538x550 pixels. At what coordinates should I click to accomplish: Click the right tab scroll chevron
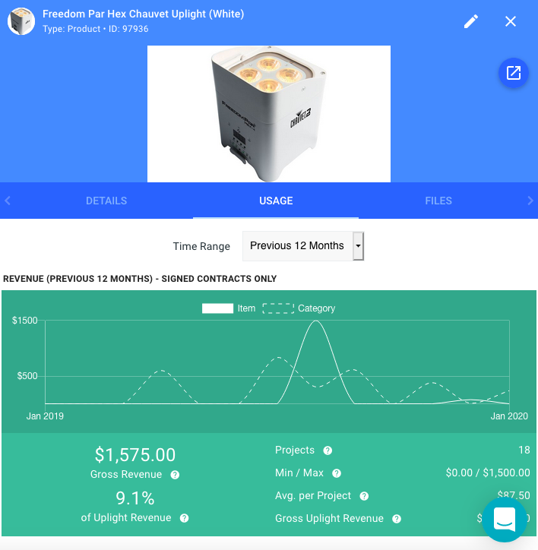pos(530,201)
